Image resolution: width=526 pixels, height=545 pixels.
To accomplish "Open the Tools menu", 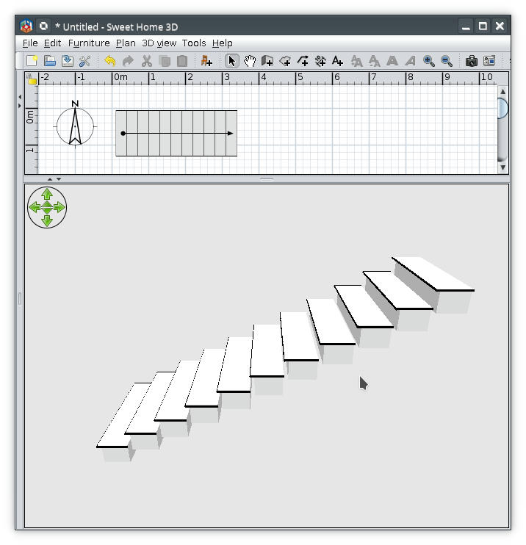I will coord(194,43).
